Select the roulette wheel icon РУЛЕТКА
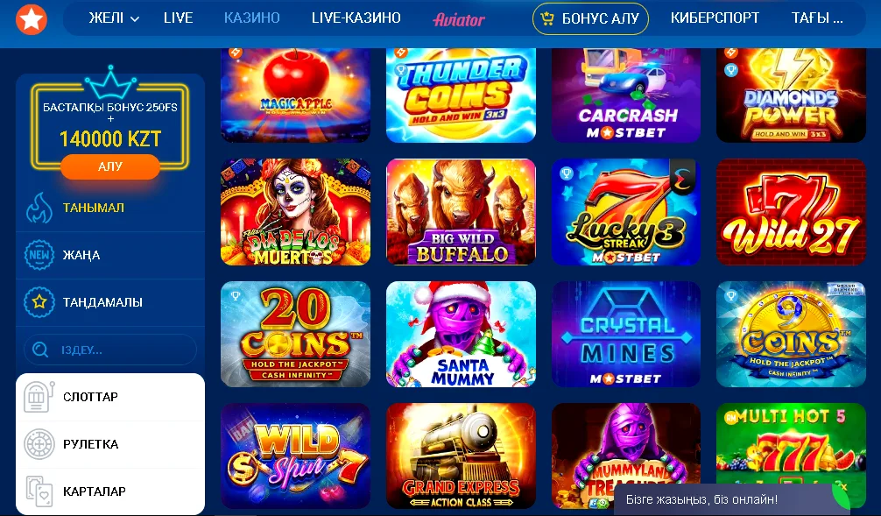Image resolution: width=881 pixels, height=516 pixels. click(x=39, y=444)
